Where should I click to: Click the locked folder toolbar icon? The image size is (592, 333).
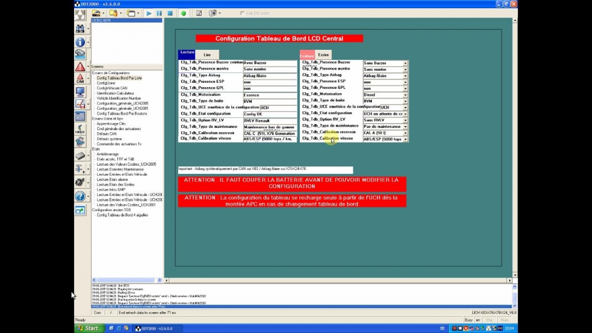(x=113, y=13)
